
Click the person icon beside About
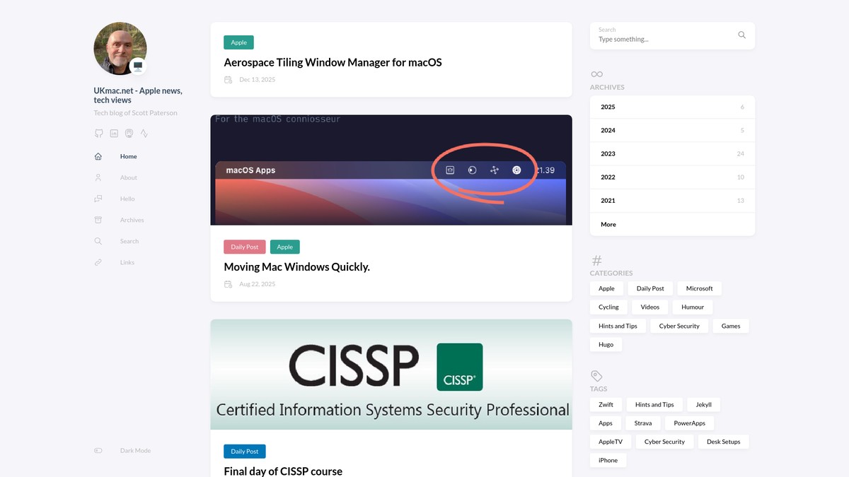coord(98,177)
